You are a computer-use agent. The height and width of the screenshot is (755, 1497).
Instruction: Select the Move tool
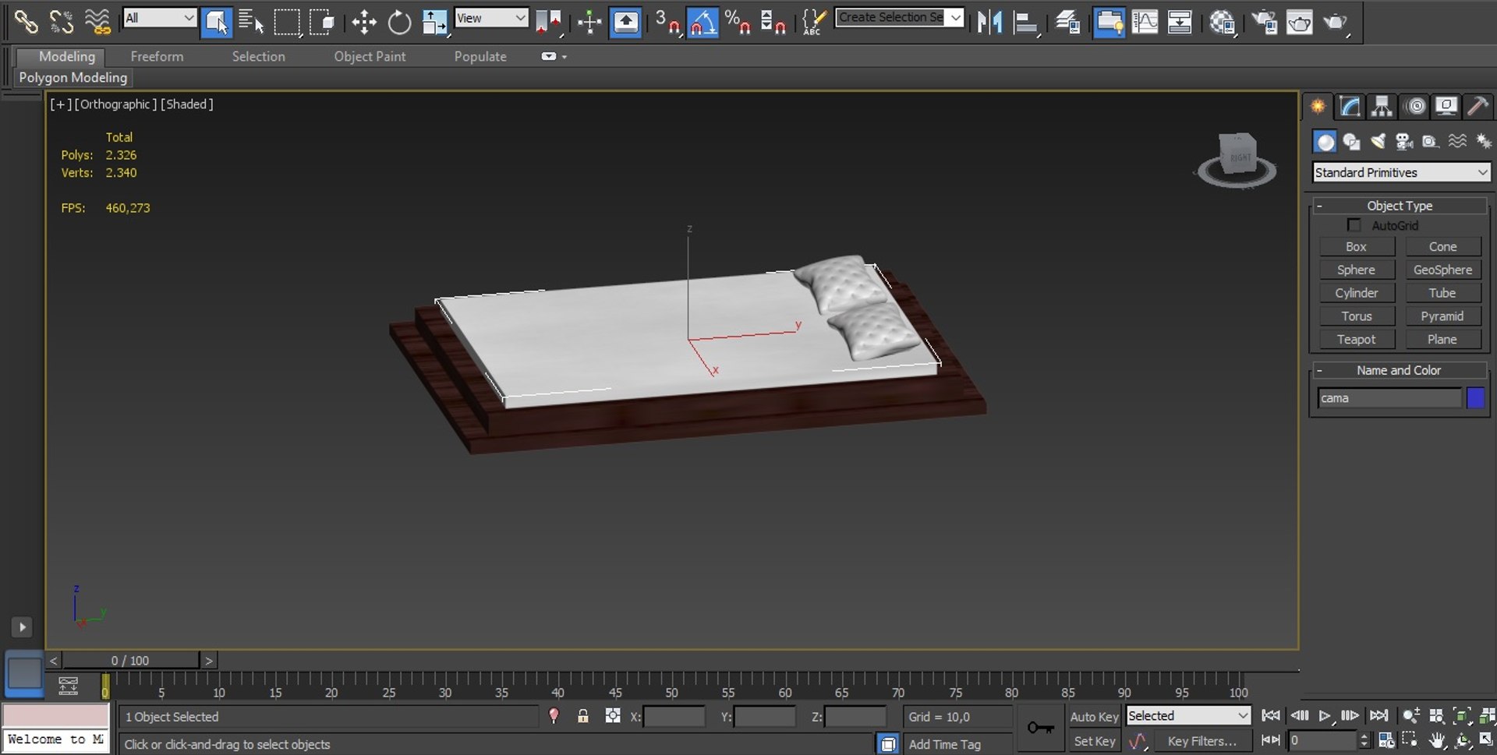point(364,22)
